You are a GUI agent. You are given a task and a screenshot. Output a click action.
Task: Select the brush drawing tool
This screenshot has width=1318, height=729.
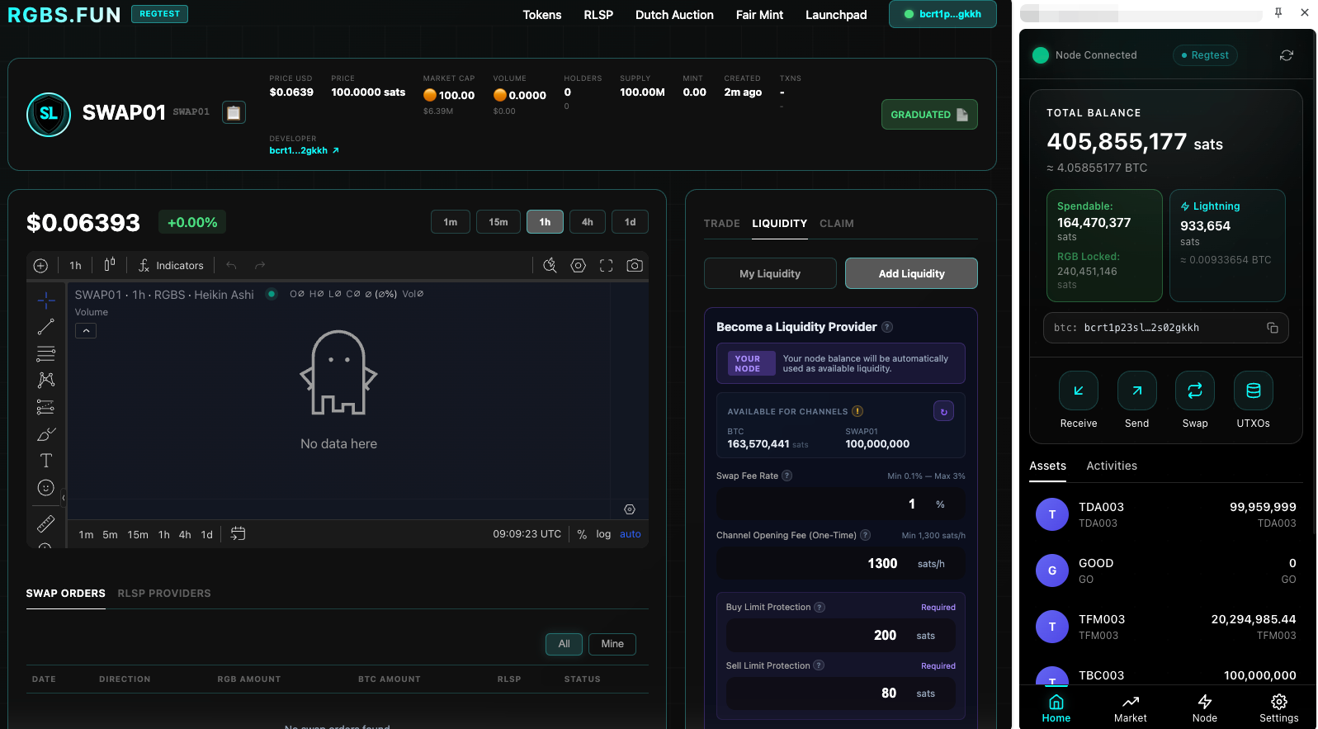(46, 434)
